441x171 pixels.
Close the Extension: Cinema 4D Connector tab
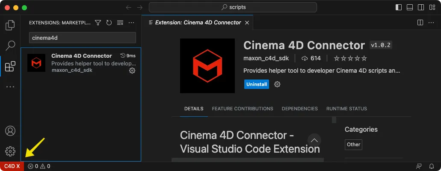(247, 23)
